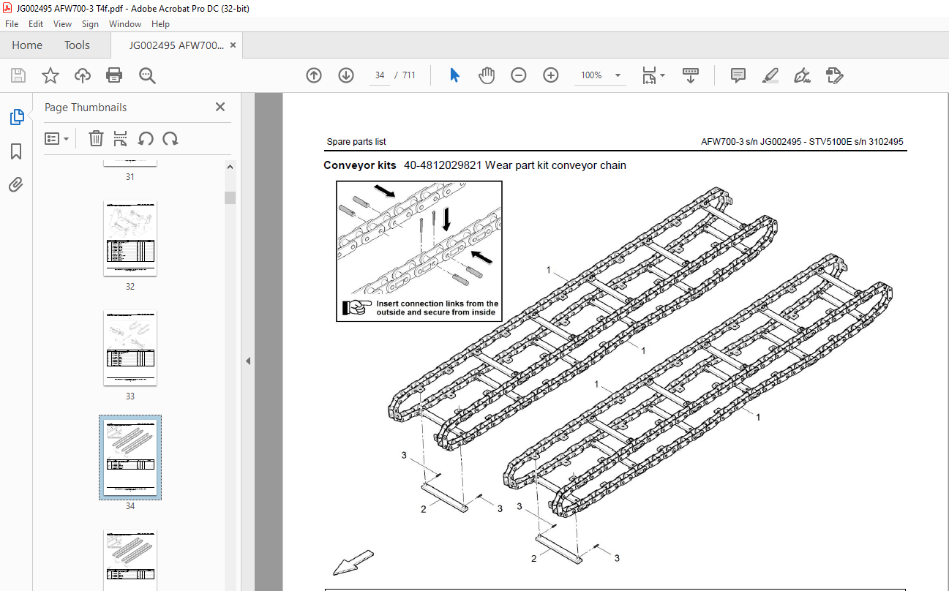The height and width of the screenshot is (591, 949).
Task: Activate the Hand pan tool
Action: tap(487, 75)
